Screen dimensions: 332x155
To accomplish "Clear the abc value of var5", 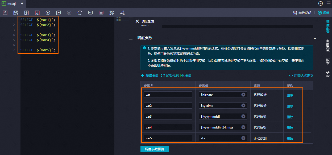I will pyautogui.click(x=243, y=138).
